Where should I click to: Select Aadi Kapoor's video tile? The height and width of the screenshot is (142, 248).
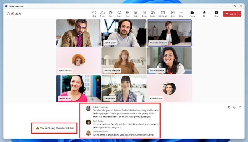click(x=124, y=33)
